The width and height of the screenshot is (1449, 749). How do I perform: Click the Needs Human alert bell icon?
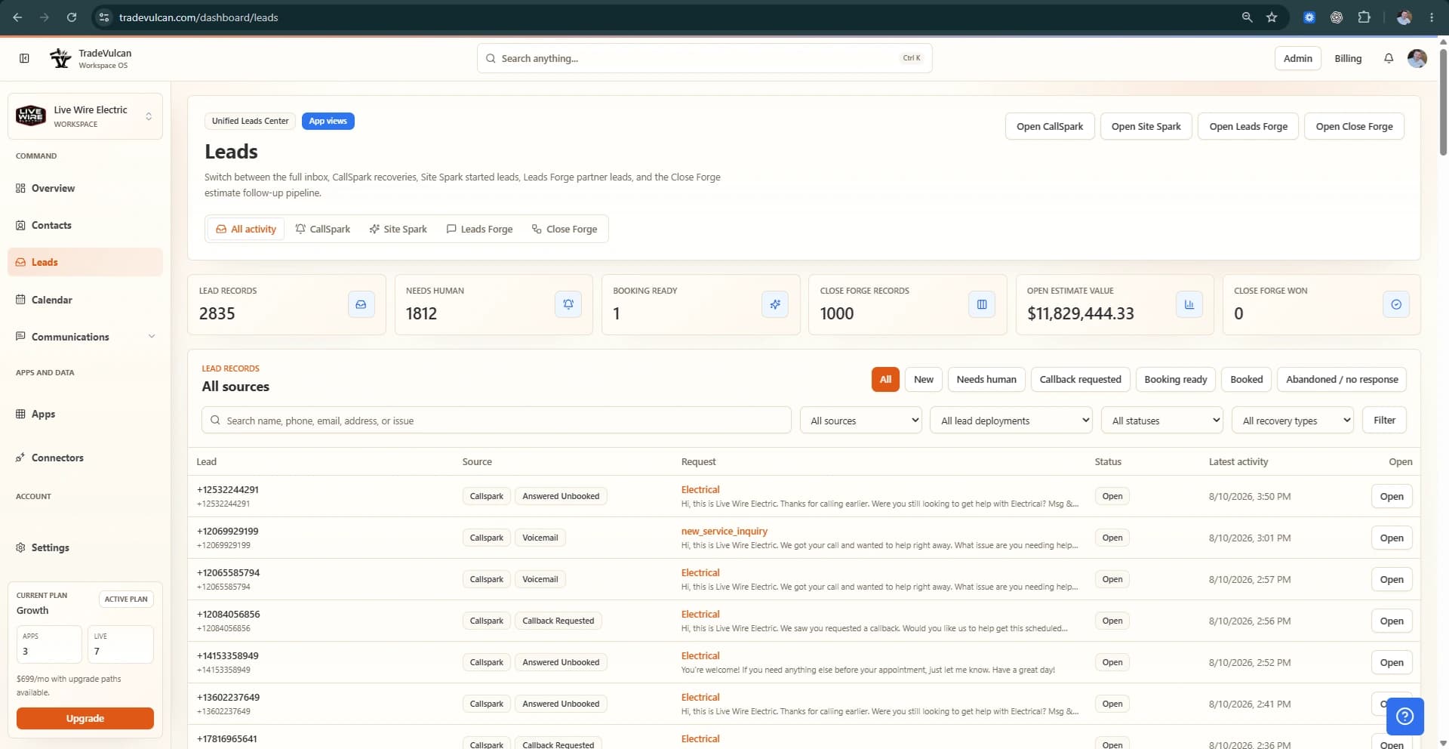tap(568, 304)
